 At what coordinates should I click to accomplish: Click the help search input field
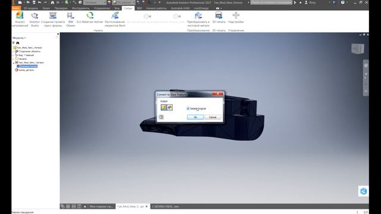pyautogui.click(x=271, y=2)
